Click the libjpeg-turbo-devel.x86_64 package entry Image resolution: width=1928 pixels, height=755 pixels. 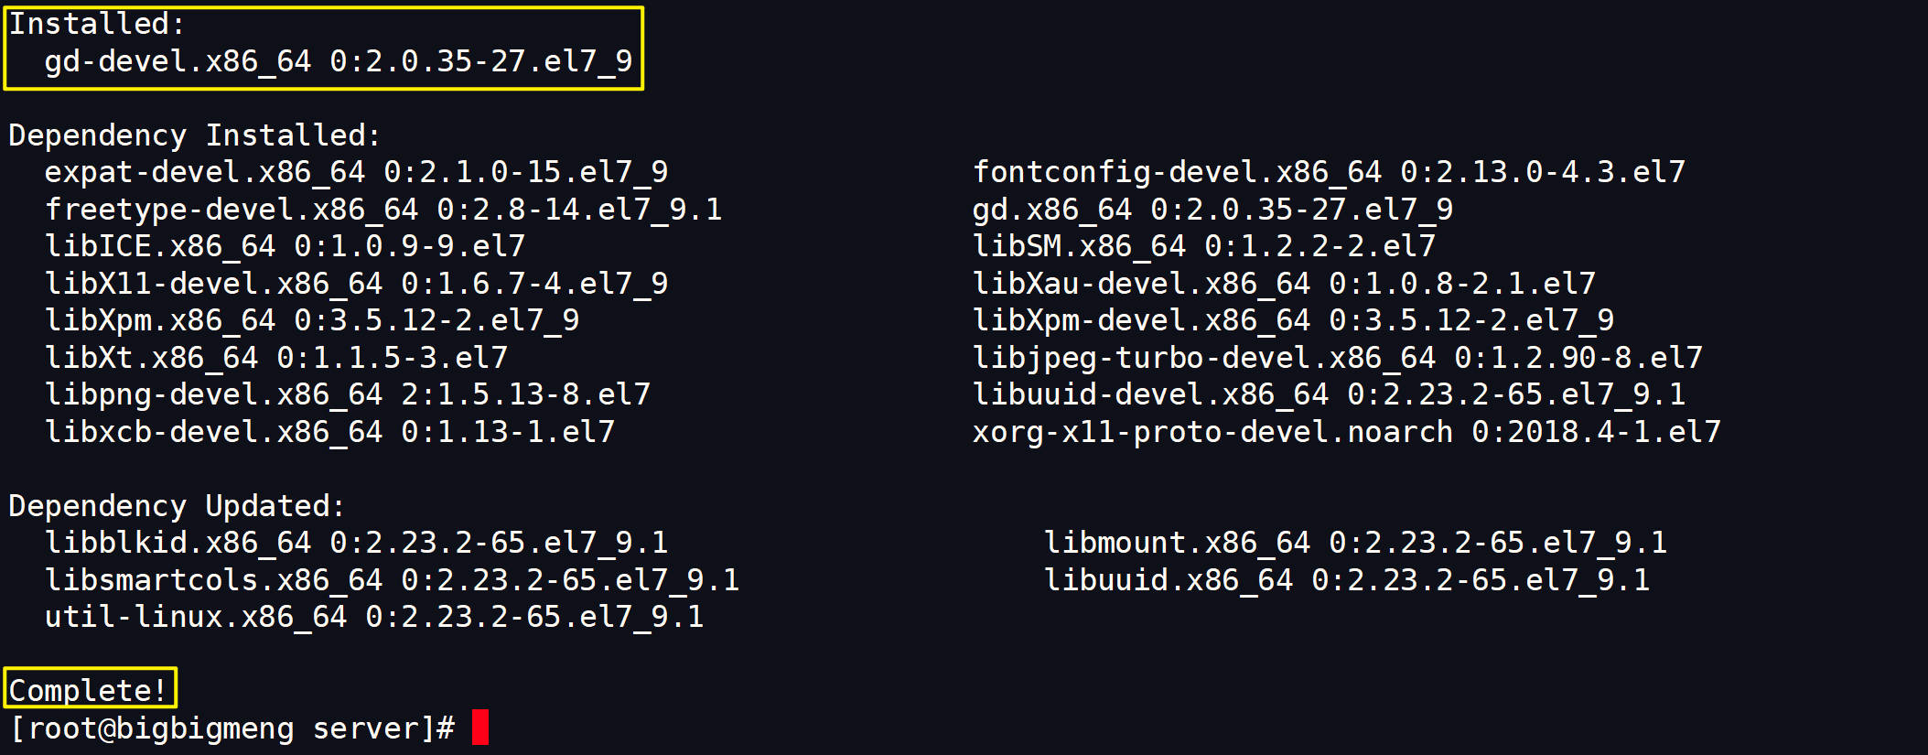pos(1338,358)
